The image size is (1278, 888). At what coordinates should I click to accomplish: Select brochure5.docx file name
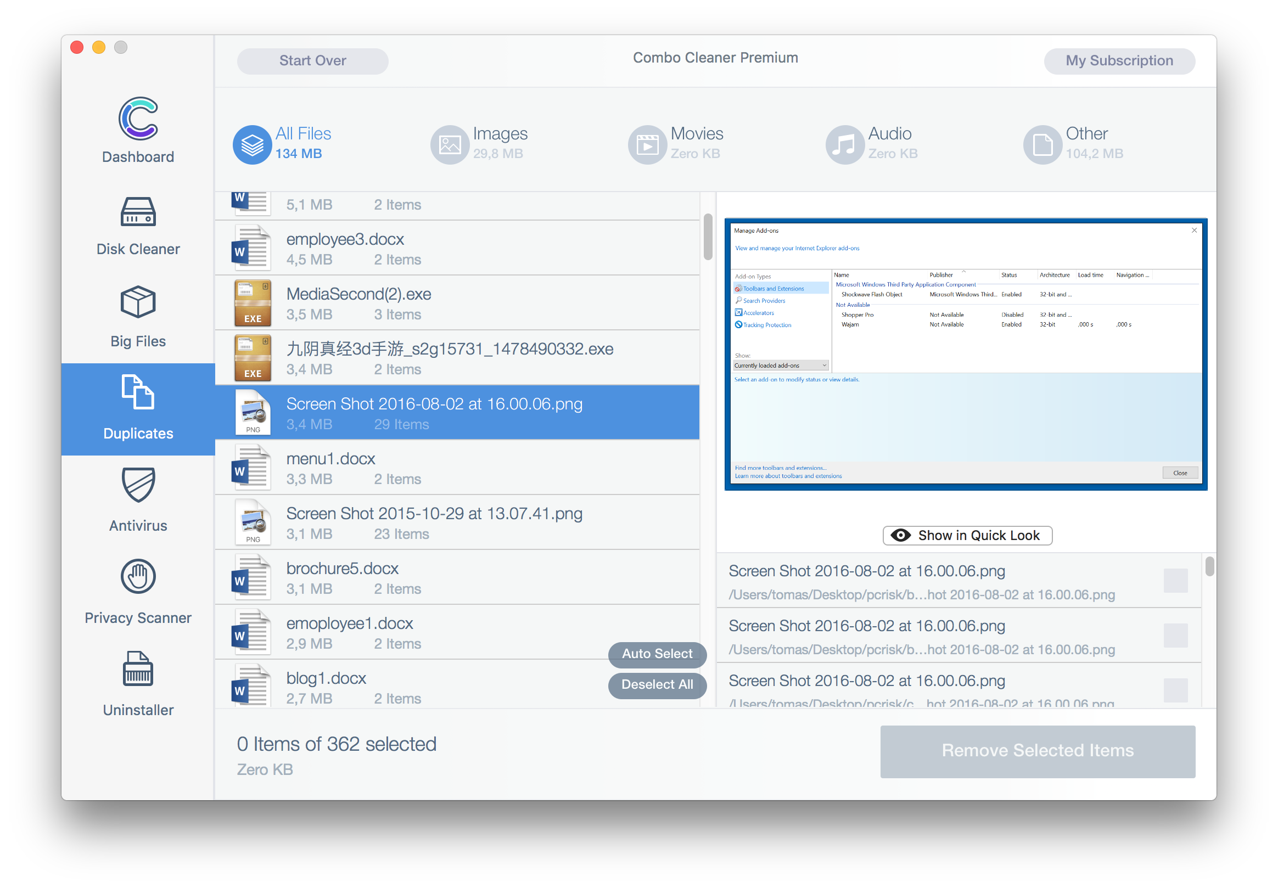(342, 568)
